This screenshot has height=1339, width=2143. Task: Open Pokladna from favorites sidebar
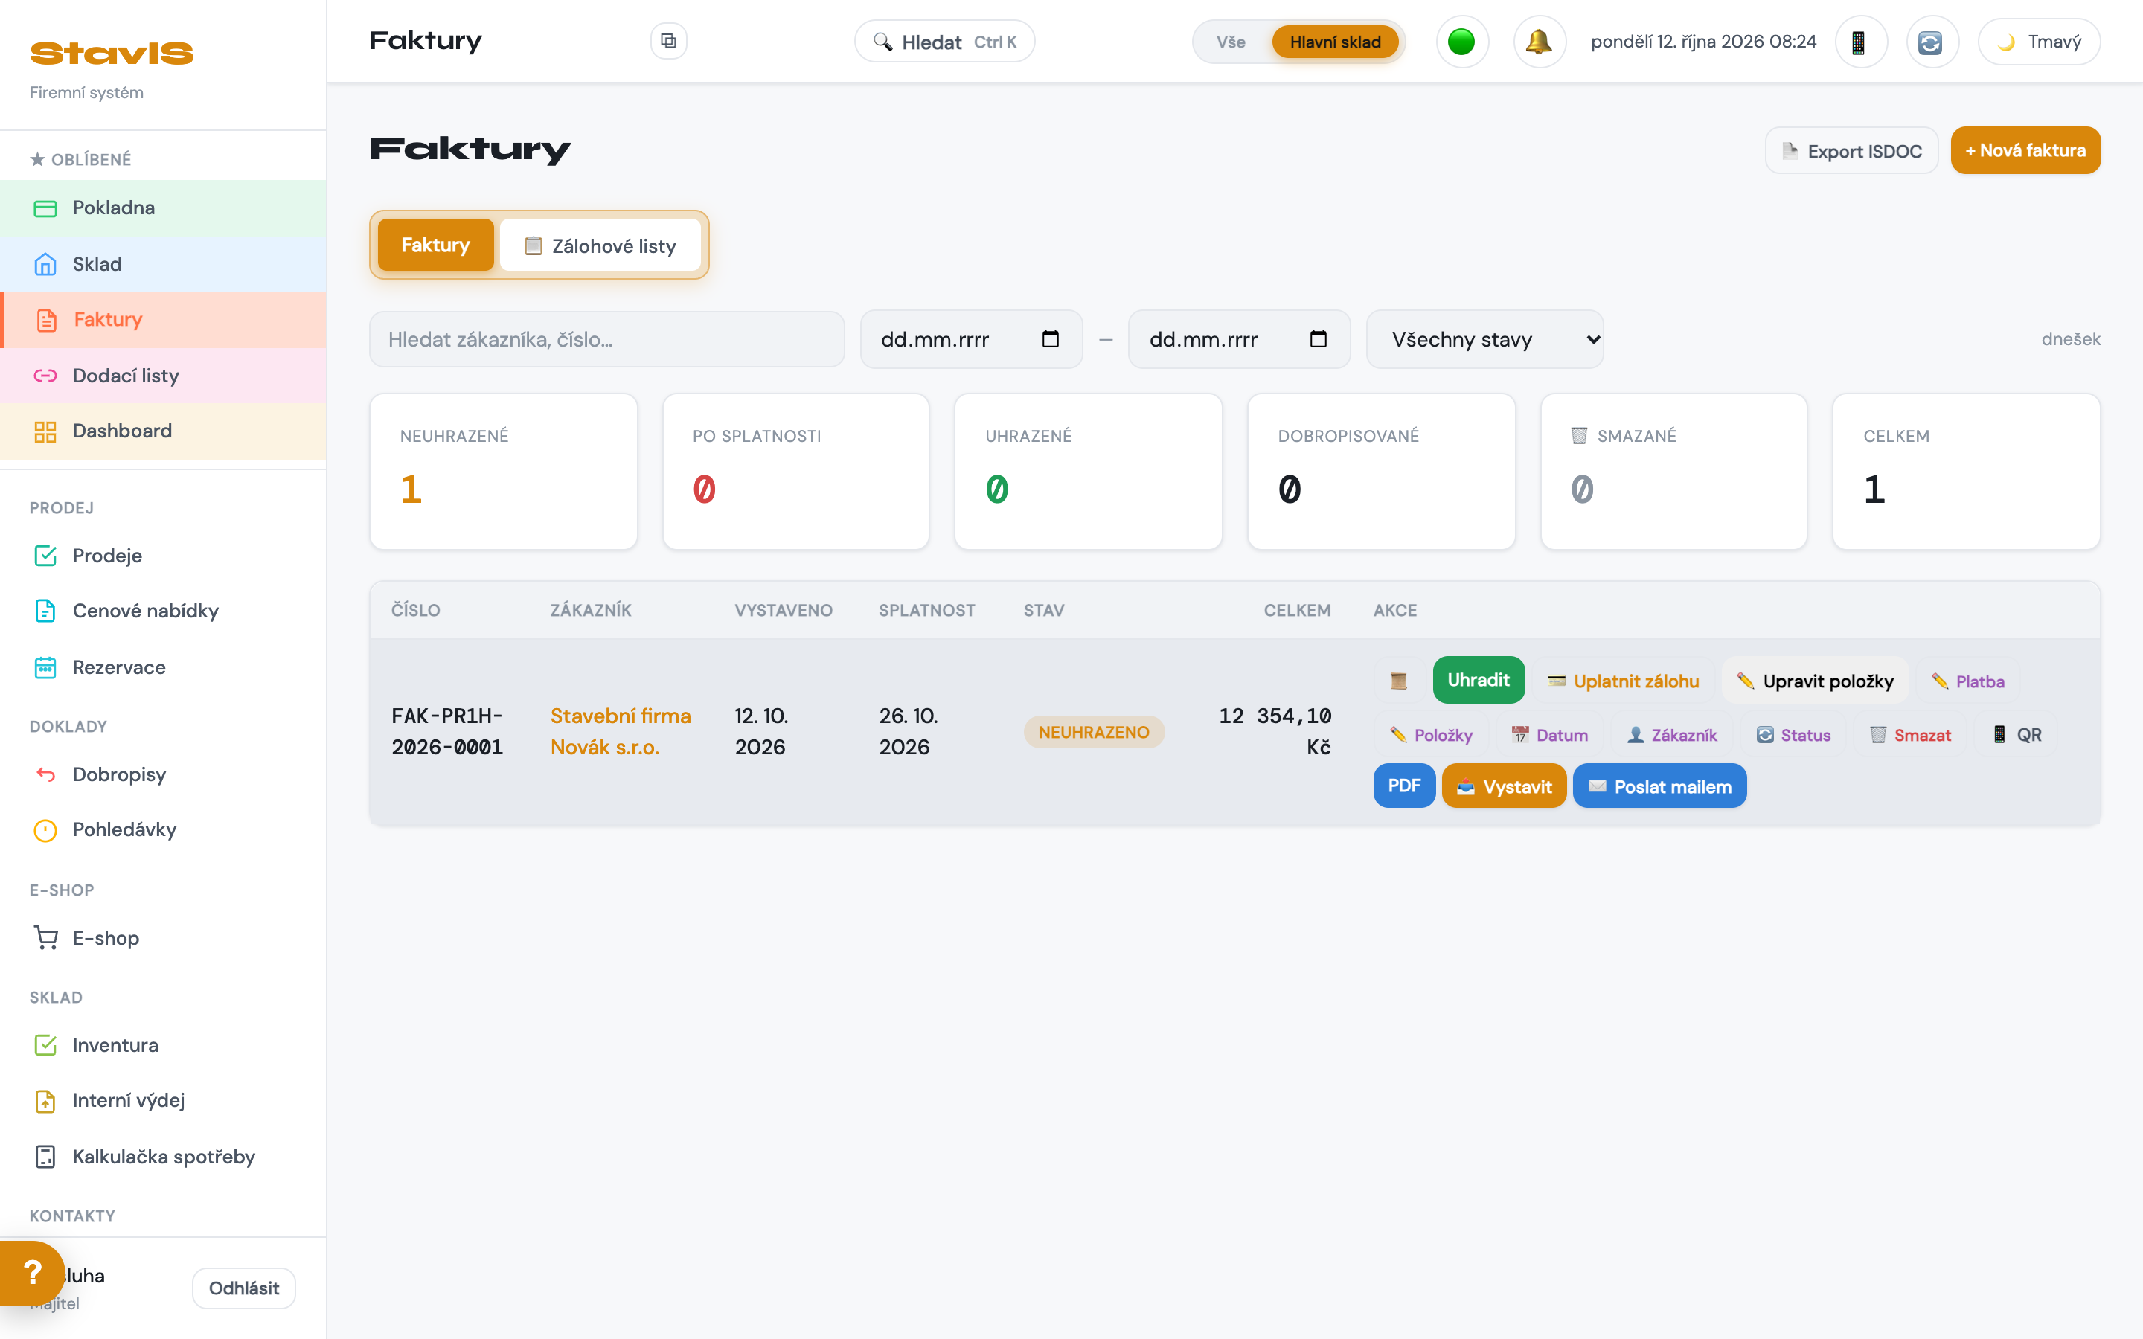(163, 208)
